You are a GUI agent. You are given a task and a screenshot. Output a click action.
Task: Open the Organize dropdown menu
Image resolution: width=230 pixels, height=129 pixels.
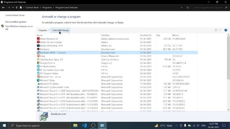(x=44, y=30)
